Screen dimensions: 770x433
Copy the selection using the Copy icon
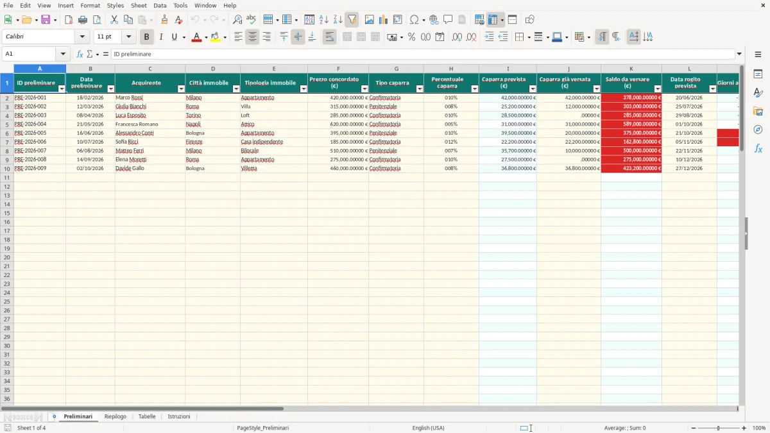coord(128,20)
